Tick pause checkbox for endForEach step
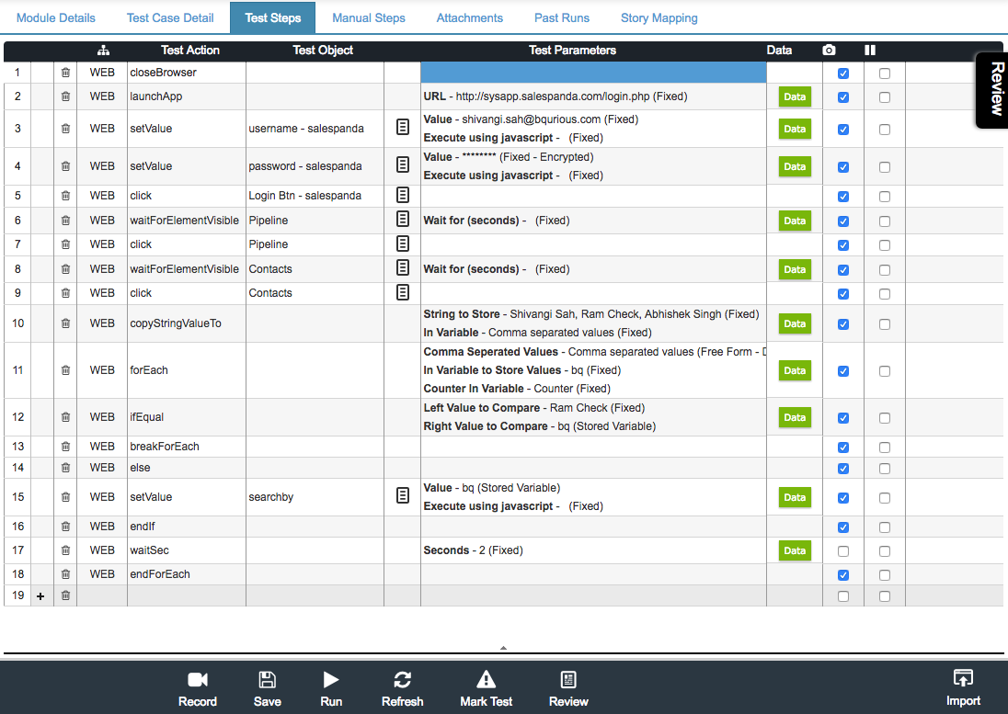The height and width of the screenshot is (714, 1008). pos(885,575)
